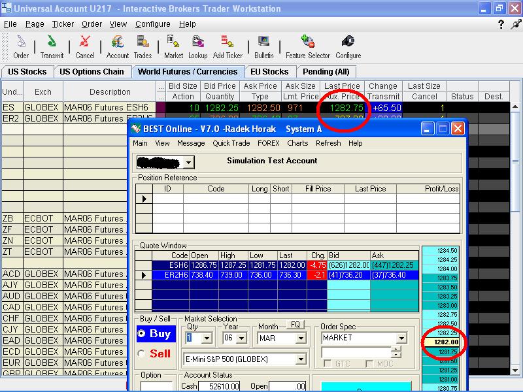The height and width of the screenshot is (392, 523).
Task: Switch to the US Options Chain tab
Action: pos(92,72)
